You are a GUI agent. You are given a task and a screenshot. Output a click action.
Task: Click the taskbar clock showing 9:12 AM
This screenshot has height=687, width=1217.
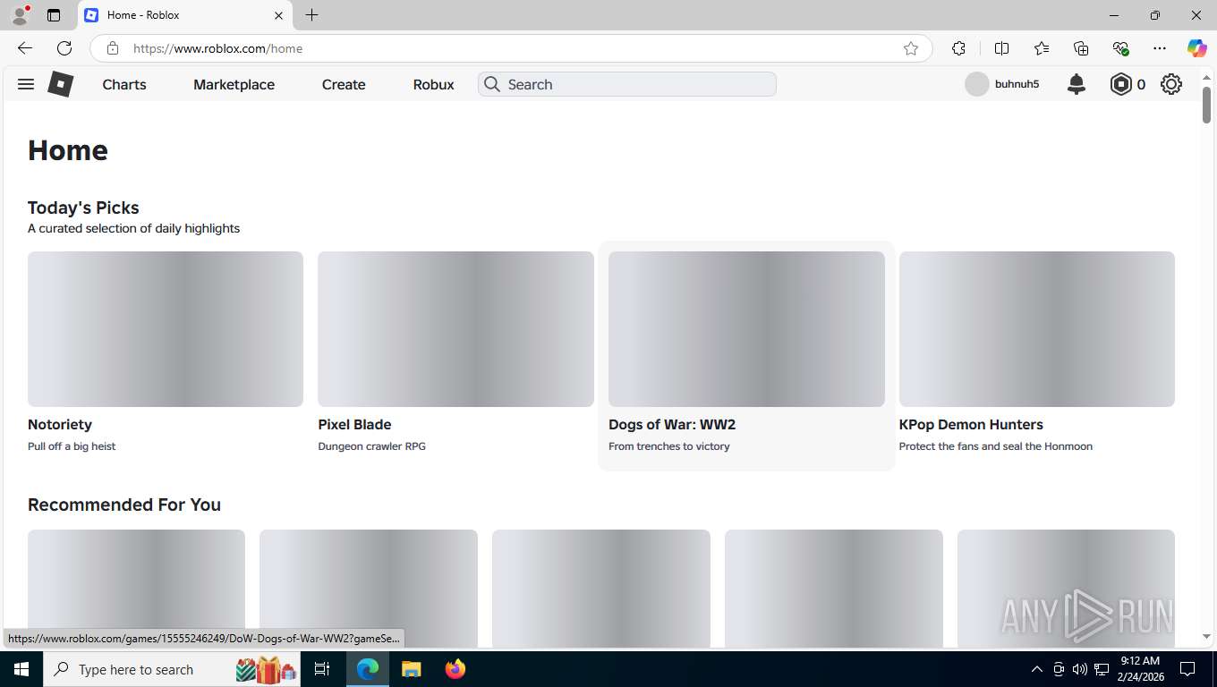point(1140,669)
